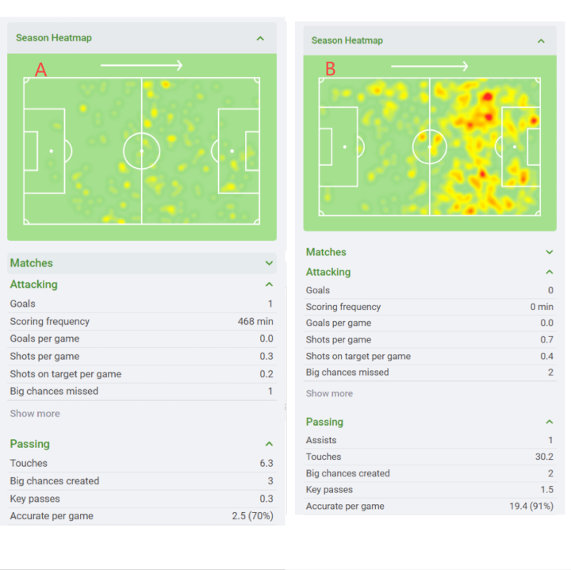Select the Assists row in right panel

coord(429,440)
